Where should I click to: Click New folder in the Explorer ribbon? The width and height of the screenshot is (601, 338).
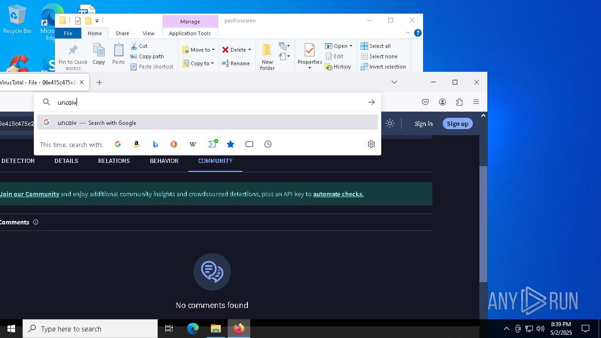pyautogui.click(x=267, y=57)
